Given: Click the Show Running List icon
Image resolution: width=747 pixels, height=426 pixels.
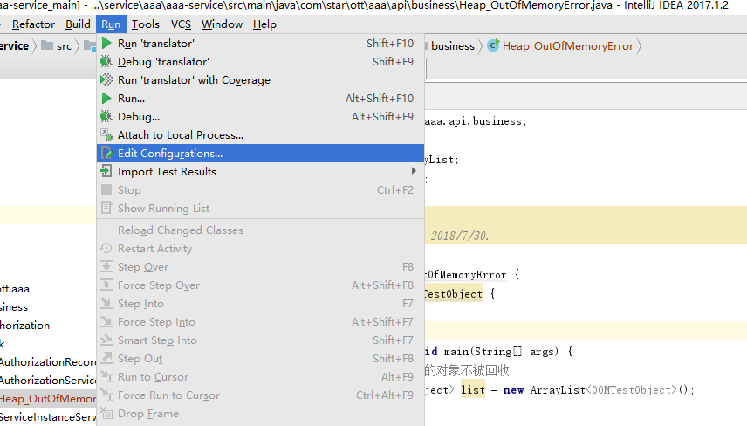Looking at the screenshot, I should coord(106,209).
